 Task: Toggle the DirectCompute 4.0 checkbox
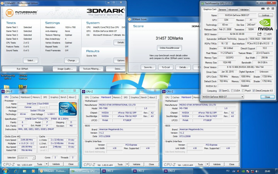[254, 90]
